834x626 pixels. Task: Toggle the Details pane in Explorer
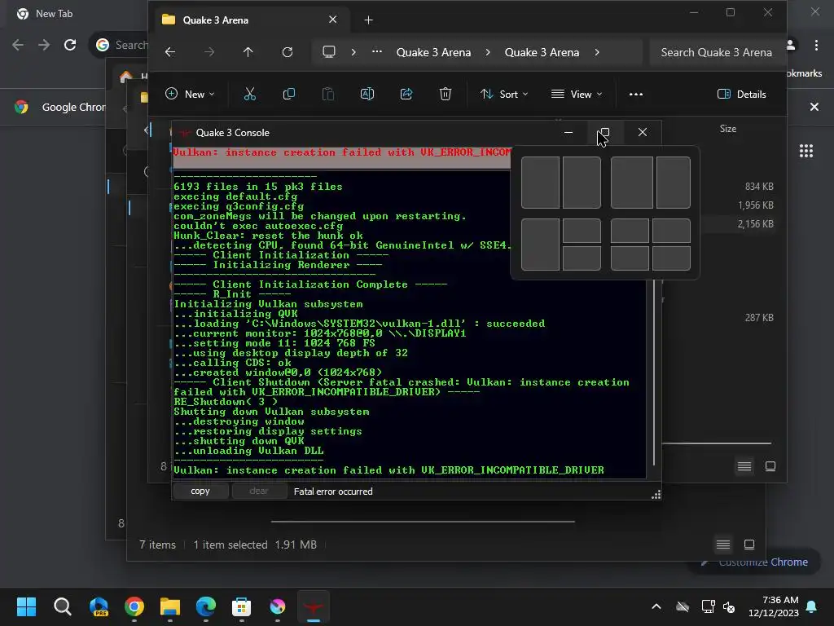[x=741, y=95]
